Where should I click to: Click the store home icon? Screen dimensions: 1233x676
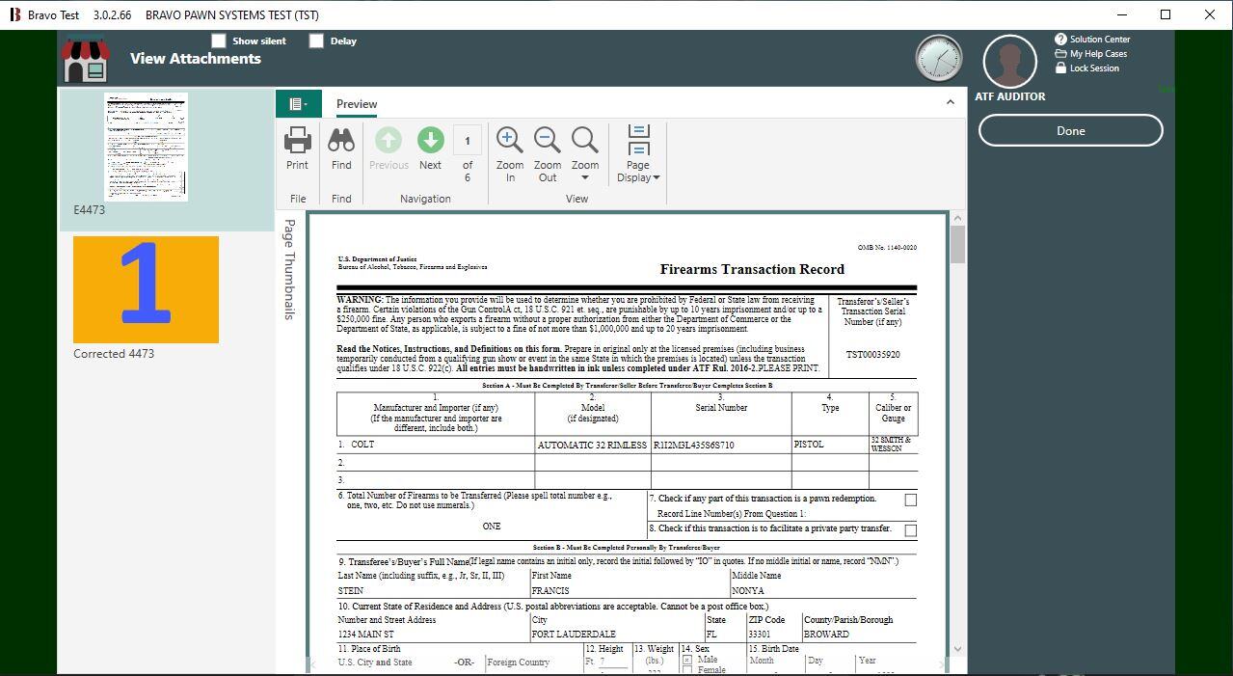[x=86, y=60]
